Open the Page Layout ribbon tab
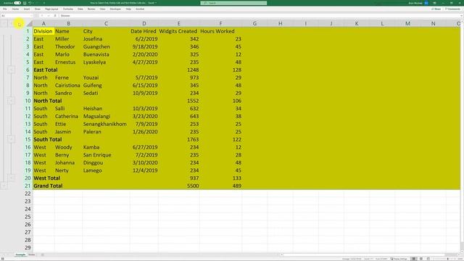 click(51, 9)
